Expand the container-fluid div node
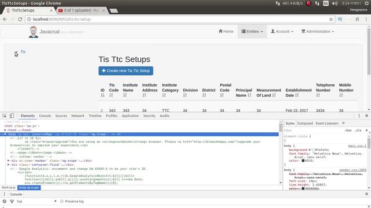Image resolution: width=371 pixels, height=208 pixels. pos(9,165)
